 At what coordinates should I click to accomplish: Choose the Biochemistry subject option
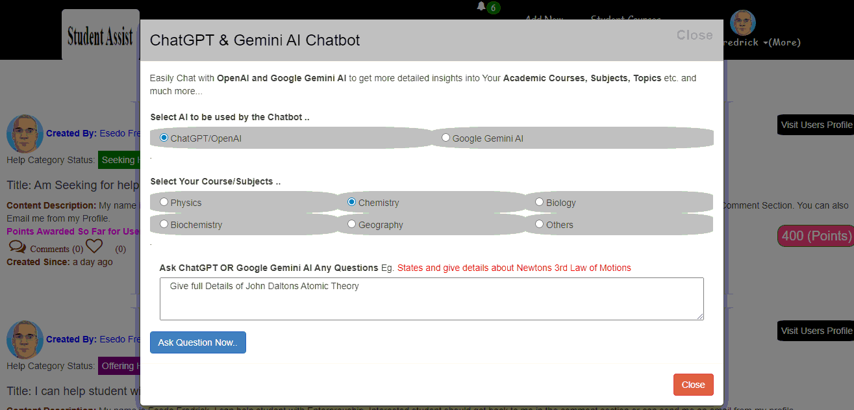[164, 224]
